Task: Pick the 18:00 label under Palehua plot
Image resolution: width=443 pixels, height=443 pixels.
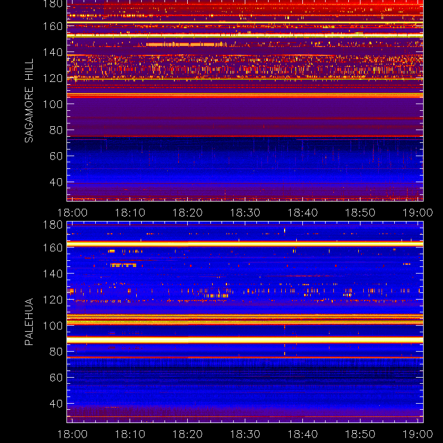Action: click(73, 434)
